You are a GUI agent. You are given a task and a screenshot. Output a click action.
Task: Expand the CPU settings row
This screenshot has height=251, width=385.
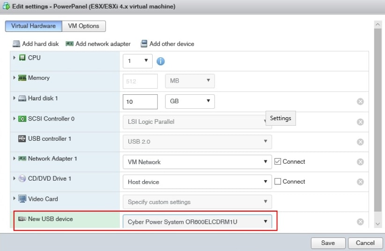(15, 58)
